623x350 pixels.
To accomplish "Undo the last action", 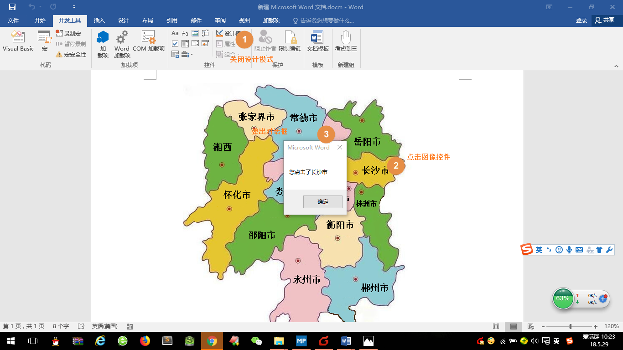I will click(31, 7).
